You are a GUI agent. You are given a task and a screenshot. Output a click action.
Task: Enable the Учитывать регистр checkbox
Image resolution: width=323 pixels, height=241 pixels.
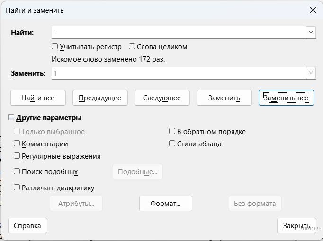tap(55, 47)
